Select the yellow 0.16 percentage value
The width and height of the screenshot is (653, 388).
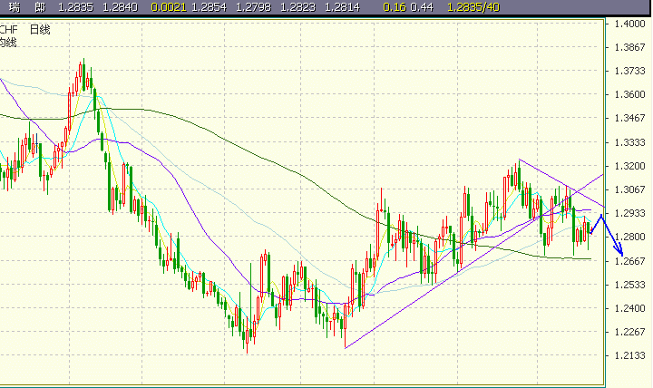point(395,7)
